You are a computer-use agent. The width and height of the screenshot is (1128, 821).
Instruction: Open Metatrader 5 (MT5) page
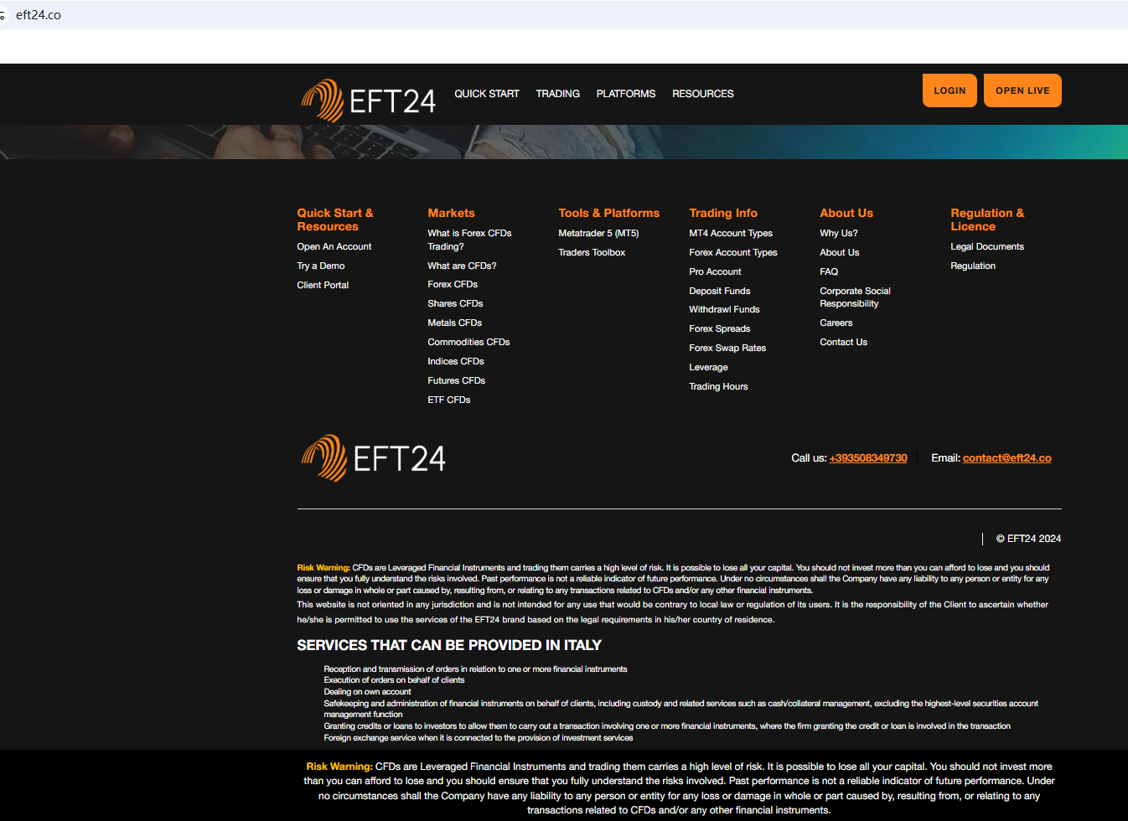coord(598,233)
